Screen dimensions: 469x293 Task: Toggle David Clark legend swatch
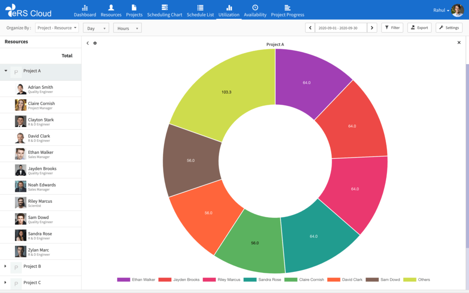(x=334, y=280)
